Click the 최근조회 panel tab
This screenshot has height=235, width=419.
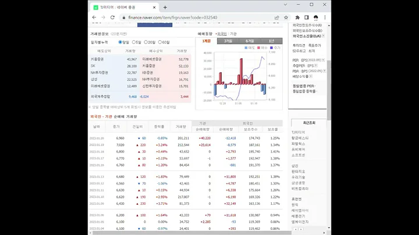309,123
